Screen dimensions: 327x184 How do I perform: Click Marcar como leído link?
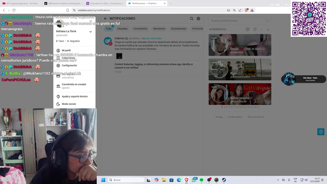[151, 38]
